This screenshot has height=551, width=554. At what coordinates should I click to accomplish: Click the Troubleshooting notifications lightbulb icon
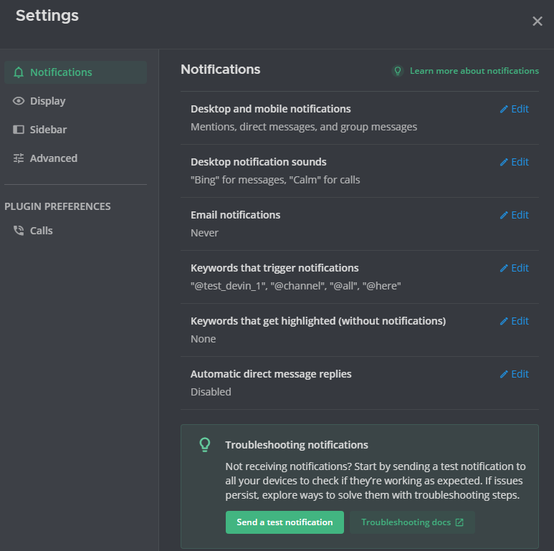coord(205,445)
